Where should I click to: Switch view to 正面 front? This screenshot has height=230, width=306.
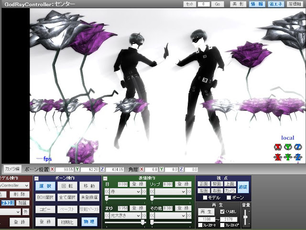click(x=204, y=184)
